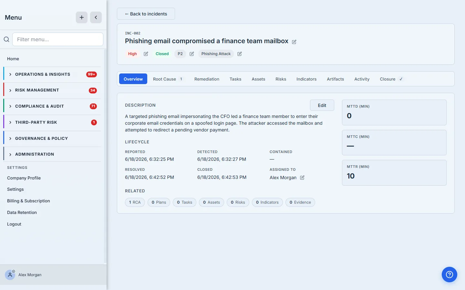This screenshot has width=465, height=290.
Task: Click the 0 Evidence chip
Action: (x=300, y=202)
